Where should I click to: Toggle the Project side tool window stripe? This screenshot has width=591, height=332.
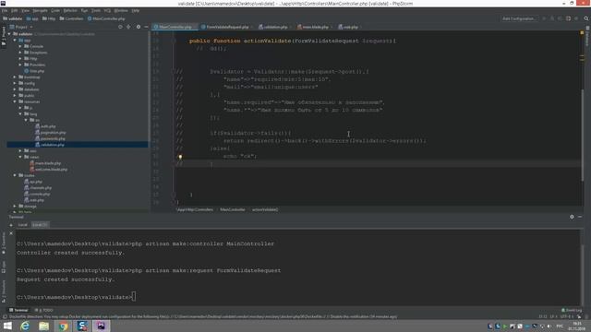tap(4, 37)
